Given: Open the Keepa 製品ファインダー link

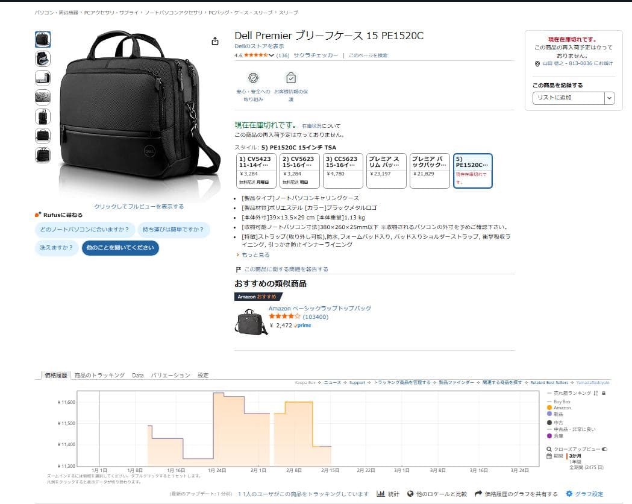Looking at the screenshot, I should tap(456, 382).
